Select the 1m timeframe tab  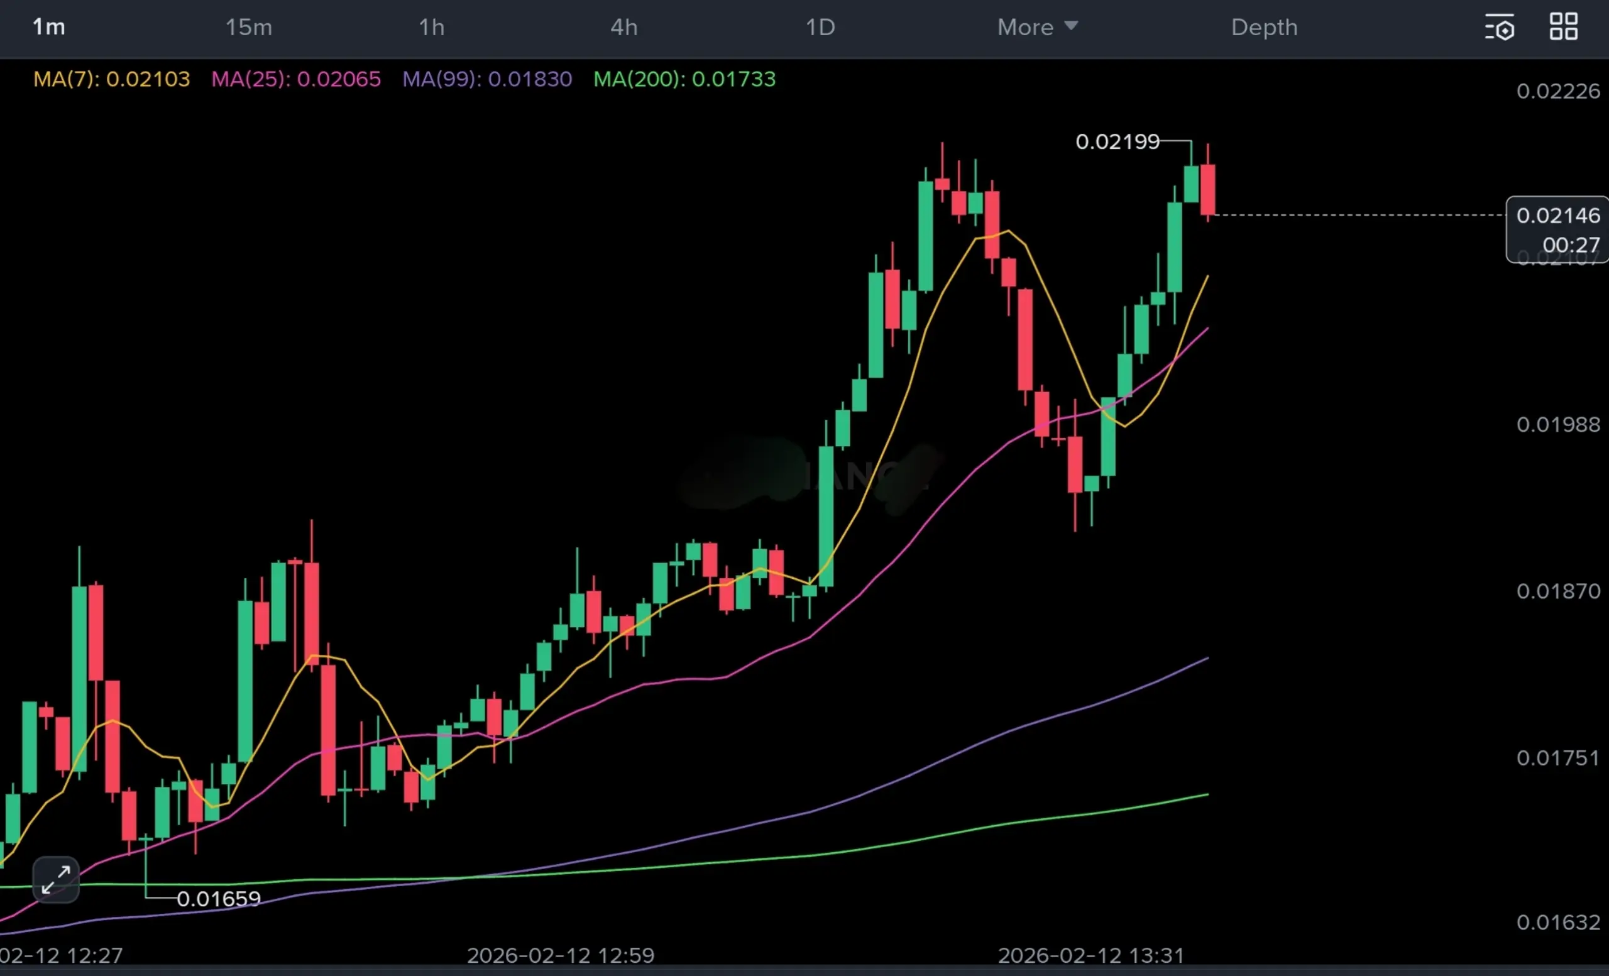point(49,28)
